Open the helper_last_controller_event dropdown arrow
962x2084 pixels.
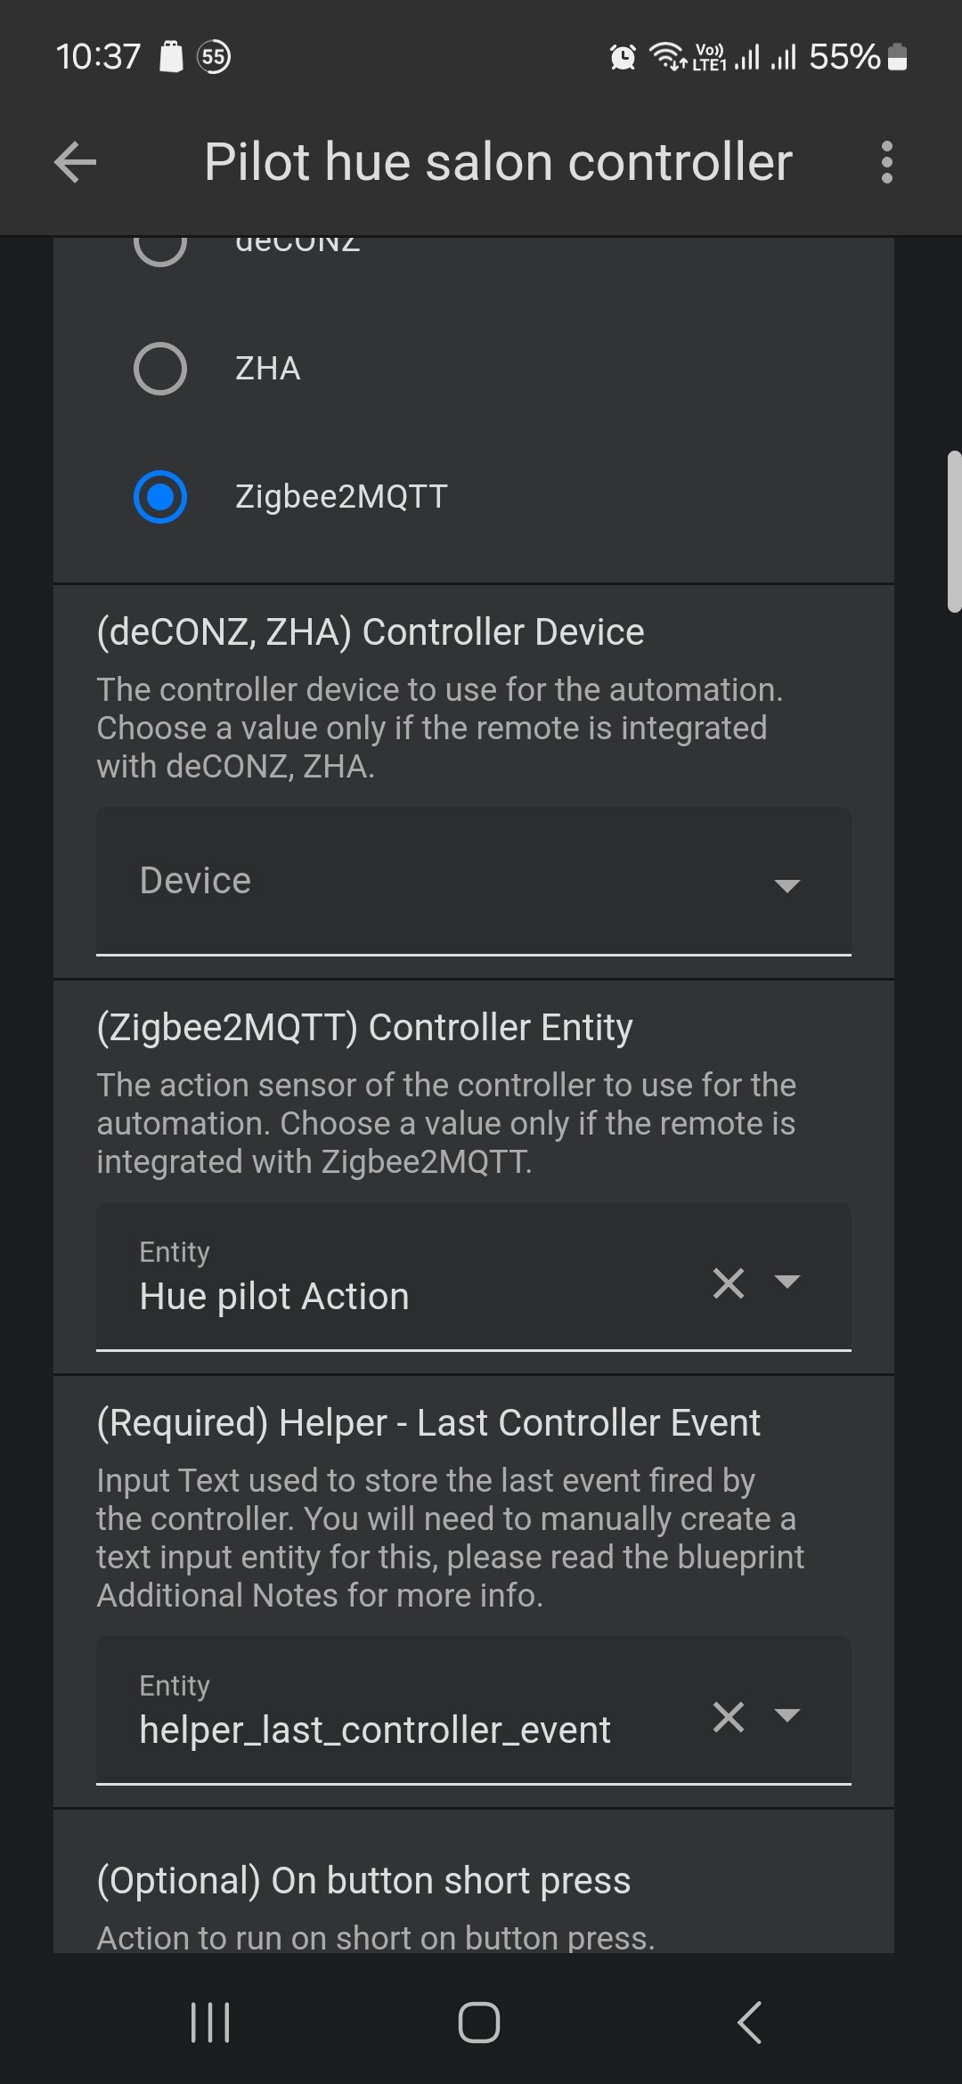click(x=787, y=1715)
